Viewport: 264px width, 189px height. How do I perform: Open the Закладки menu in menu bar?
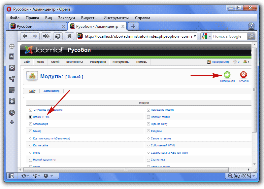(x=66, y=18)
